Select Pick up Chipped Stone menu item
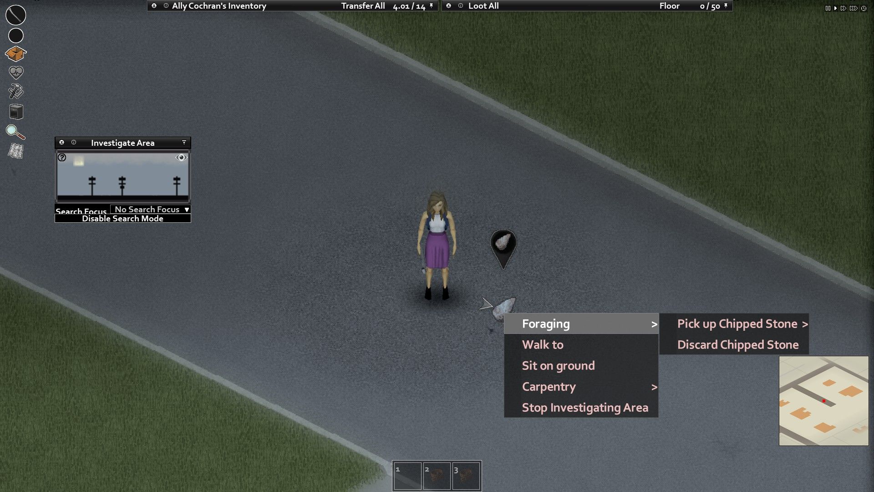874x492 pixels. point(743,323)
